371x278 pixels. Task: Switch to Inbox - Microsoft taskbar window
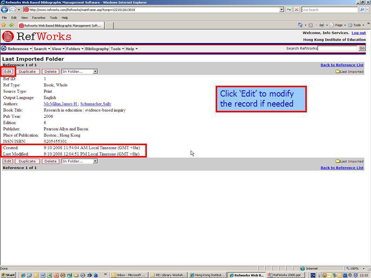pyautogui.click(x=129, y=275)
